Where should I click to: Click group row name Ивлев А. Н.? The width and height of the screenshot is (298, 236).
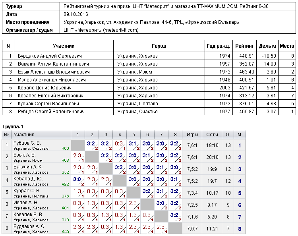26,203
